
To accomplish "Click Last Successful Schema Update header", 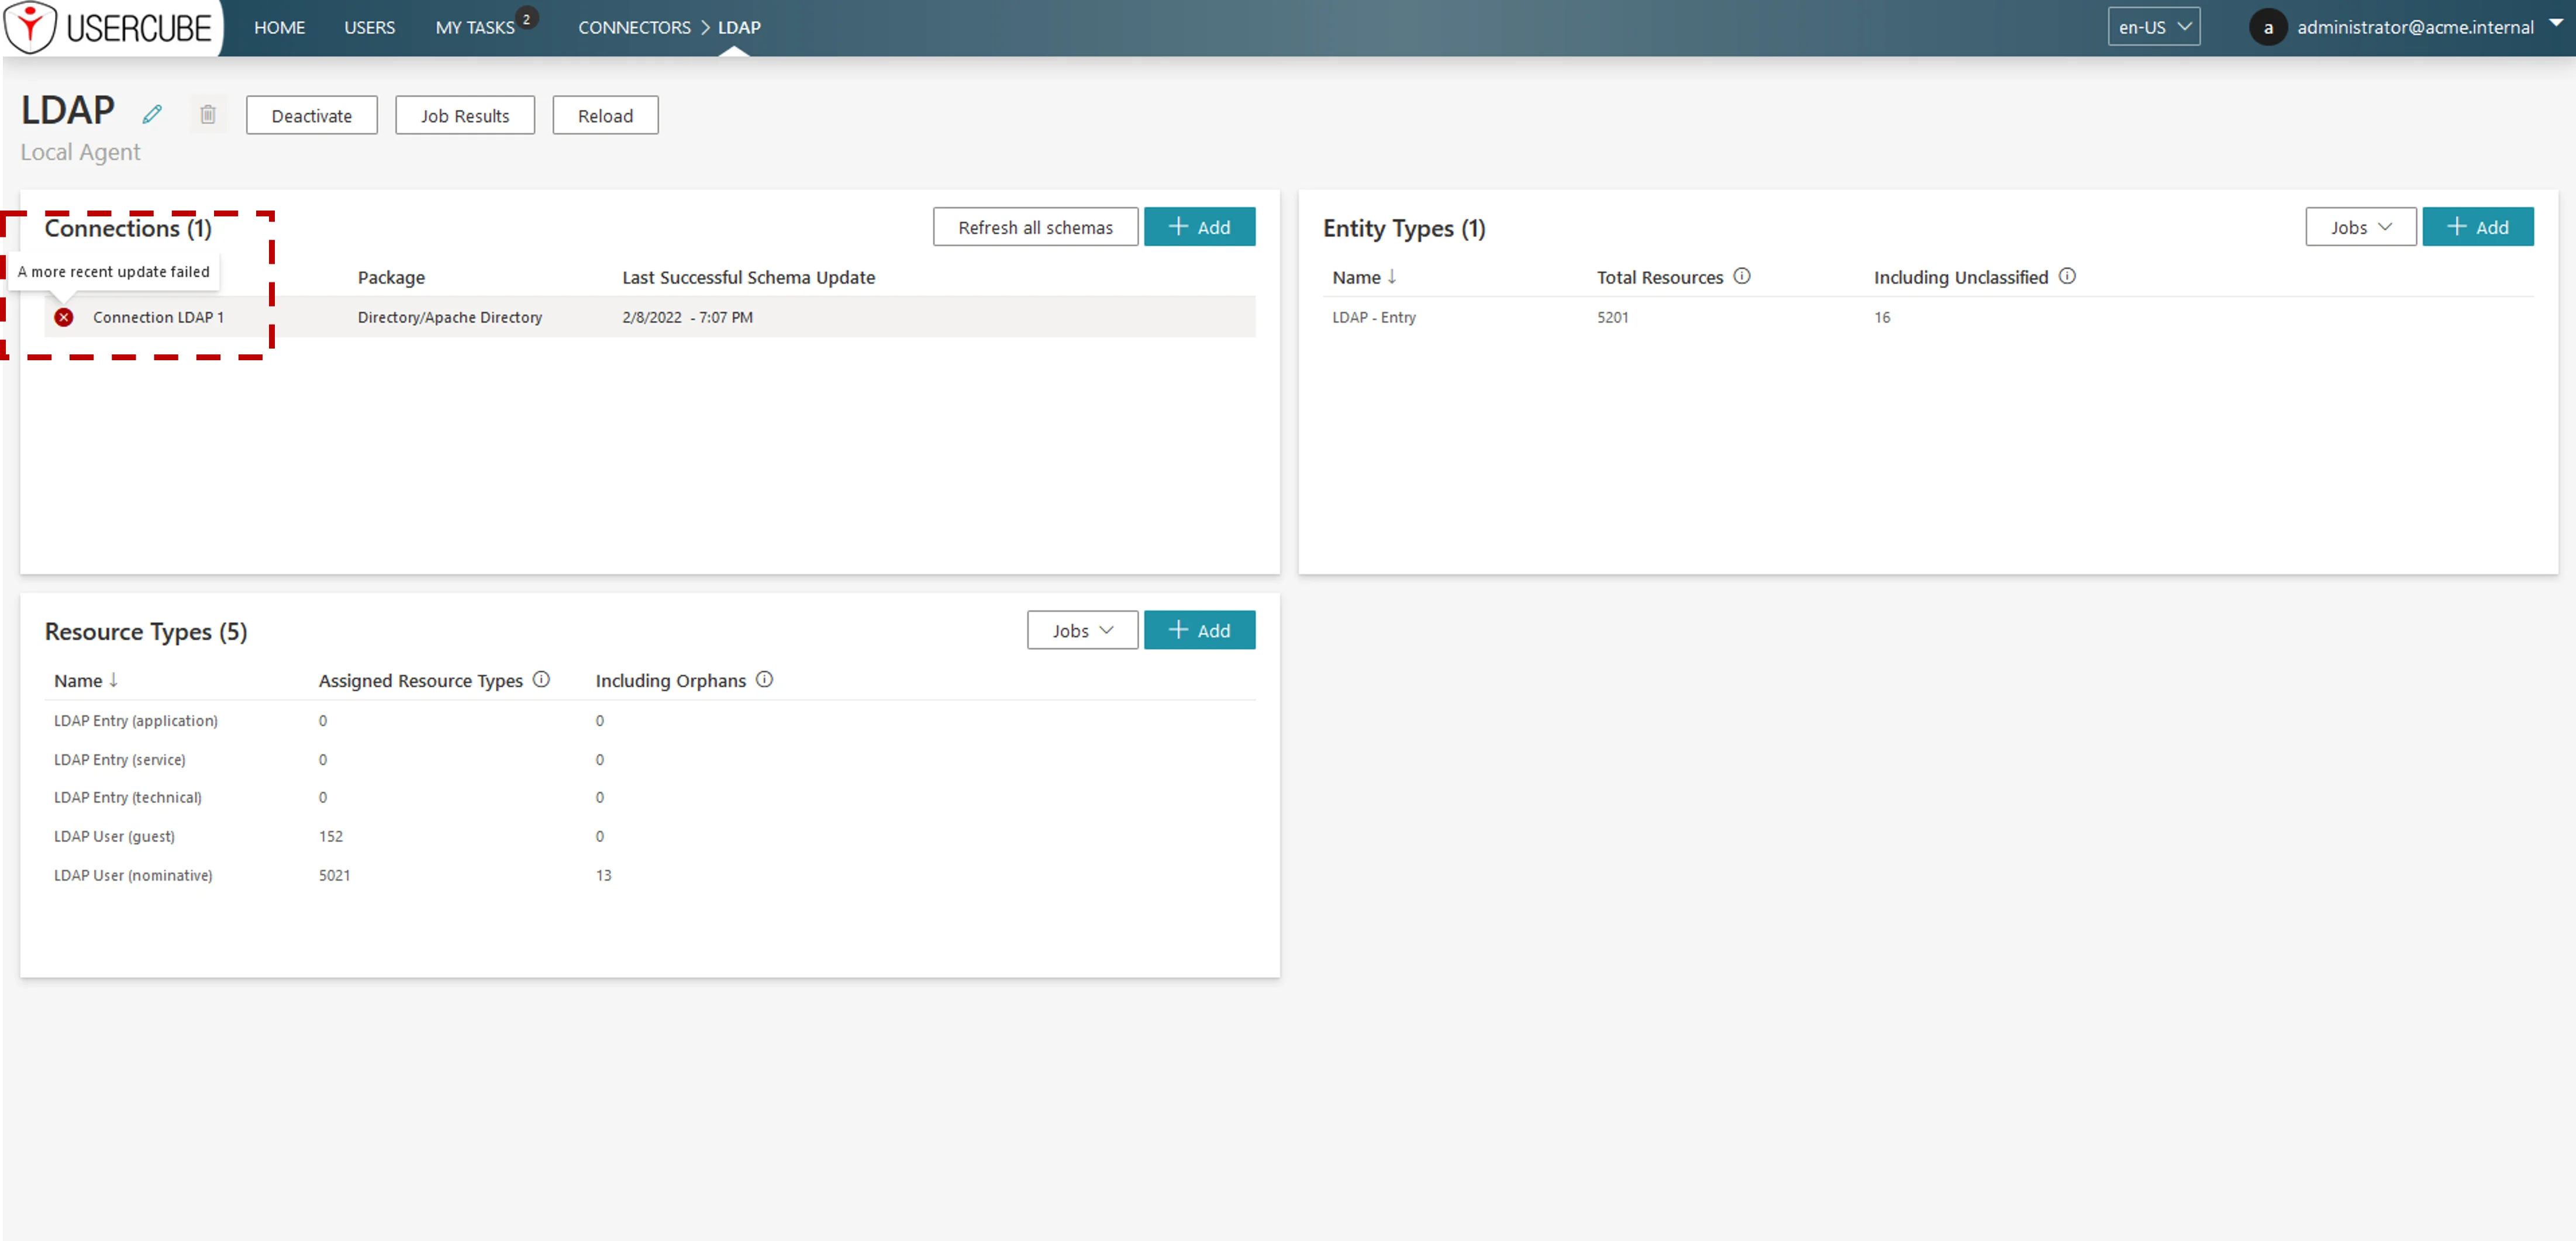I will pyautogui.click(x=748, y=277).
